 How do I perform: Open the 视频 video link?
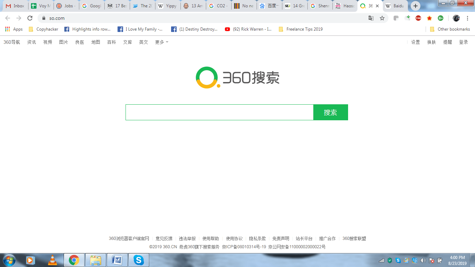pyautogui.click(x=48, y=42)
